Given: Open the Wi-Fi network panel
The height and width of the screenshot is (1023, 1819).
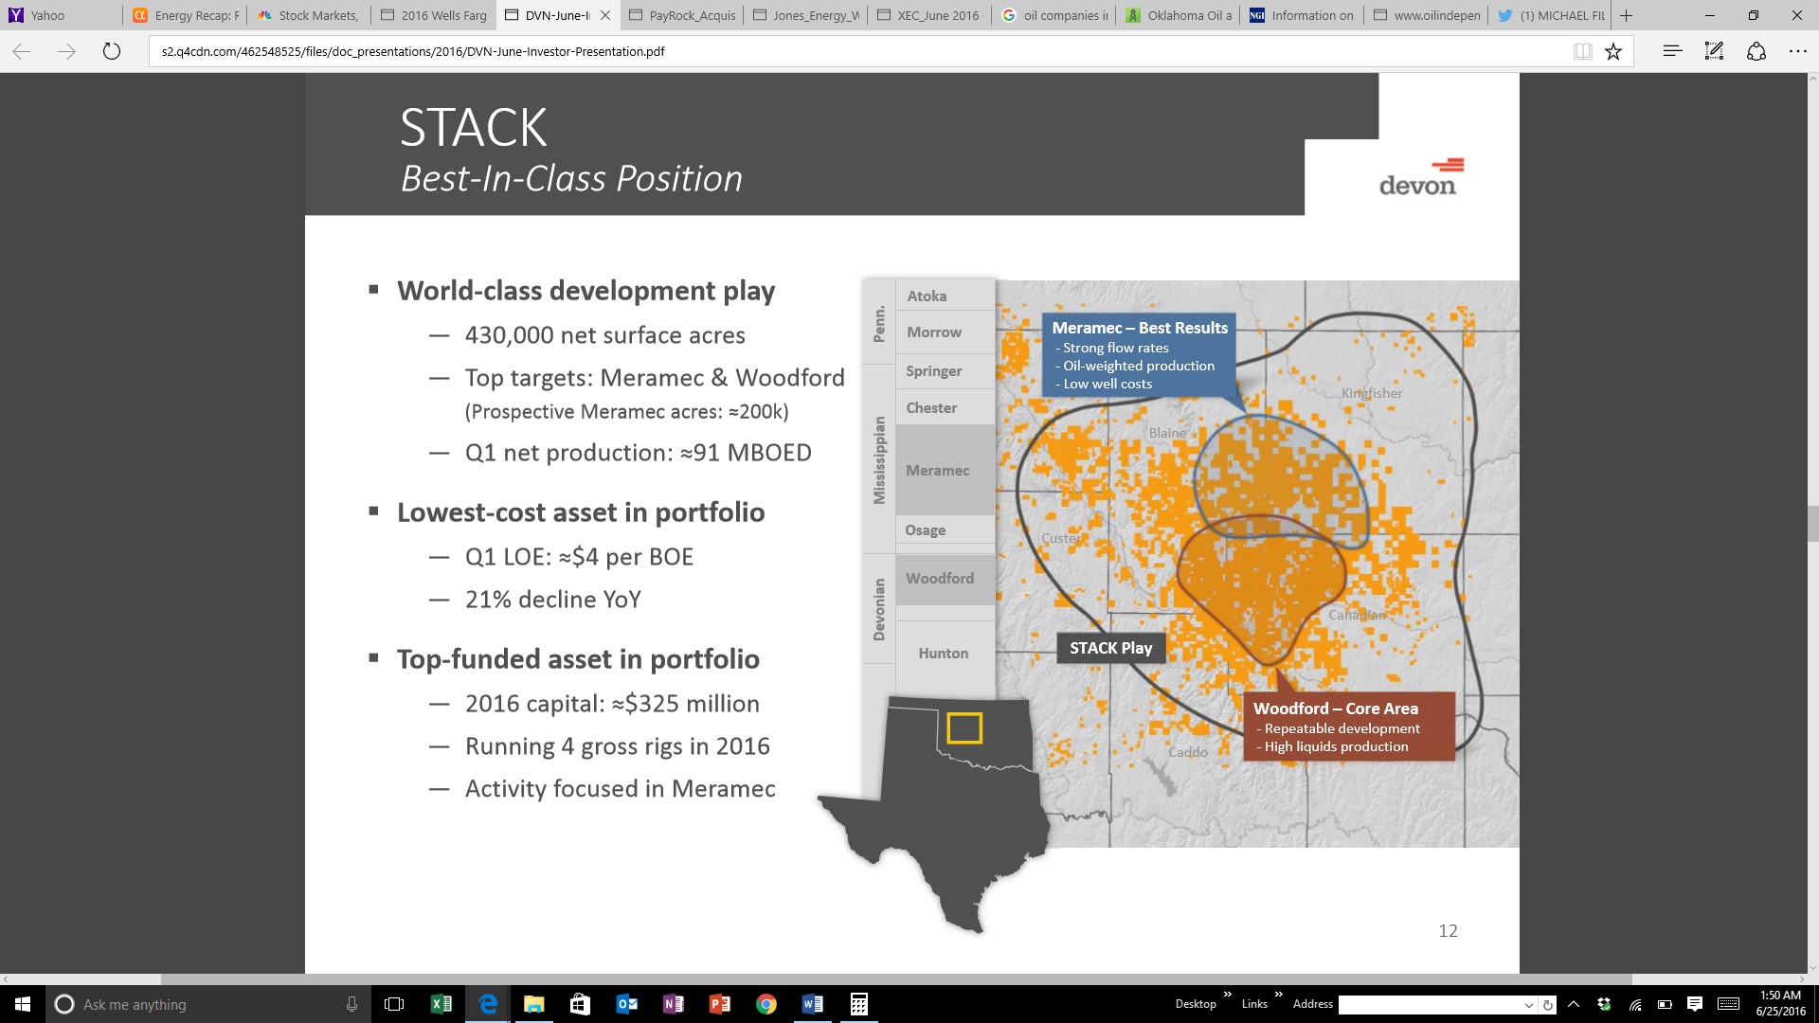Looking at the screenshot, I should (x=1635, y=1004).
